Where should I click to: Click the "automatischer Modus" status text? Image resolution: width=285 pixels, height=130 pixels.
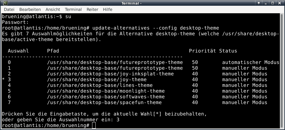coord(251,62)
